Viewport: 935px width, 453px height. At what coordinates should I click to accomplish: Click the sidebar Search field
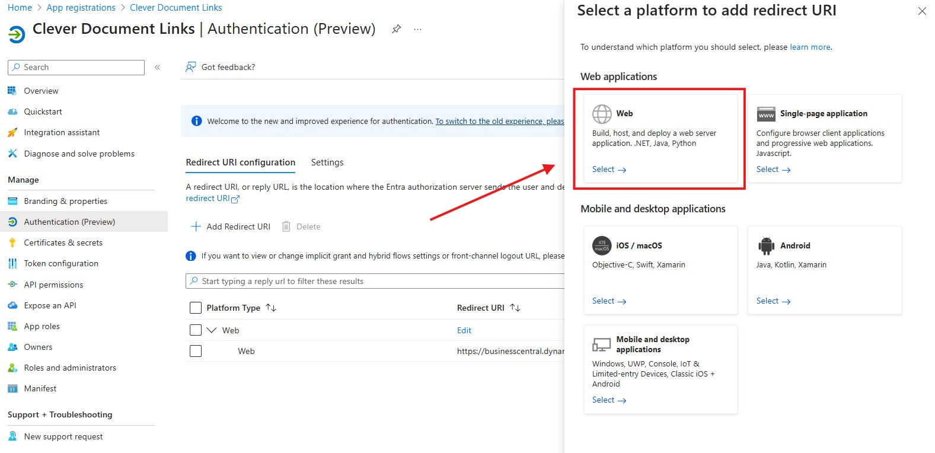(x=76, y=67)
